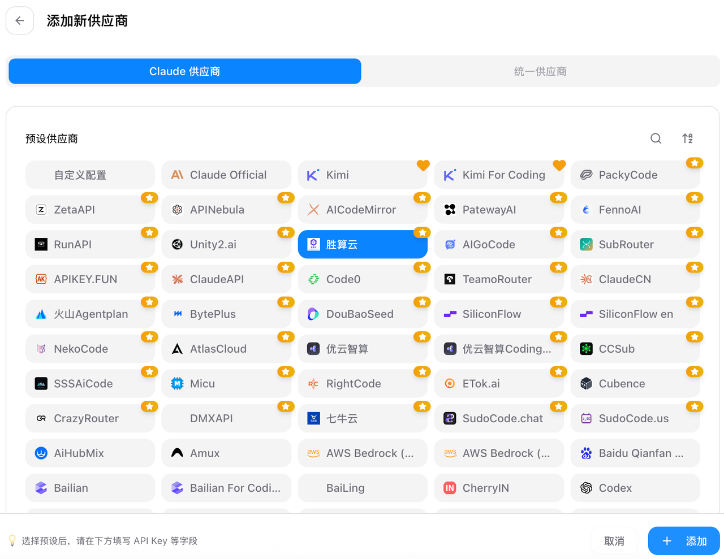Screen dimensions: 724x559
Task: Pick the Kimi For Coding preset
Action: [499, 175]
